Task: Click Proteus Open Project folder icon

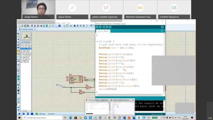Action: click(x=22, y=26)
